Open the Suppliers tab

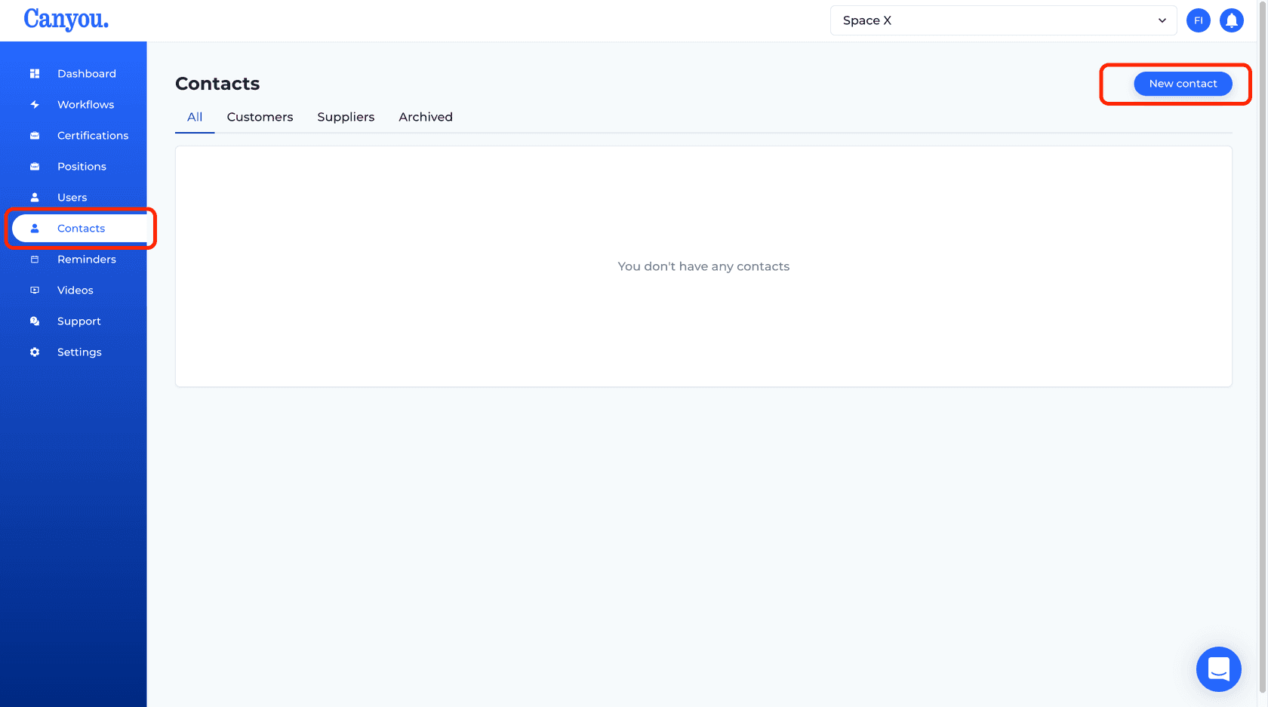tap(346, 117)
